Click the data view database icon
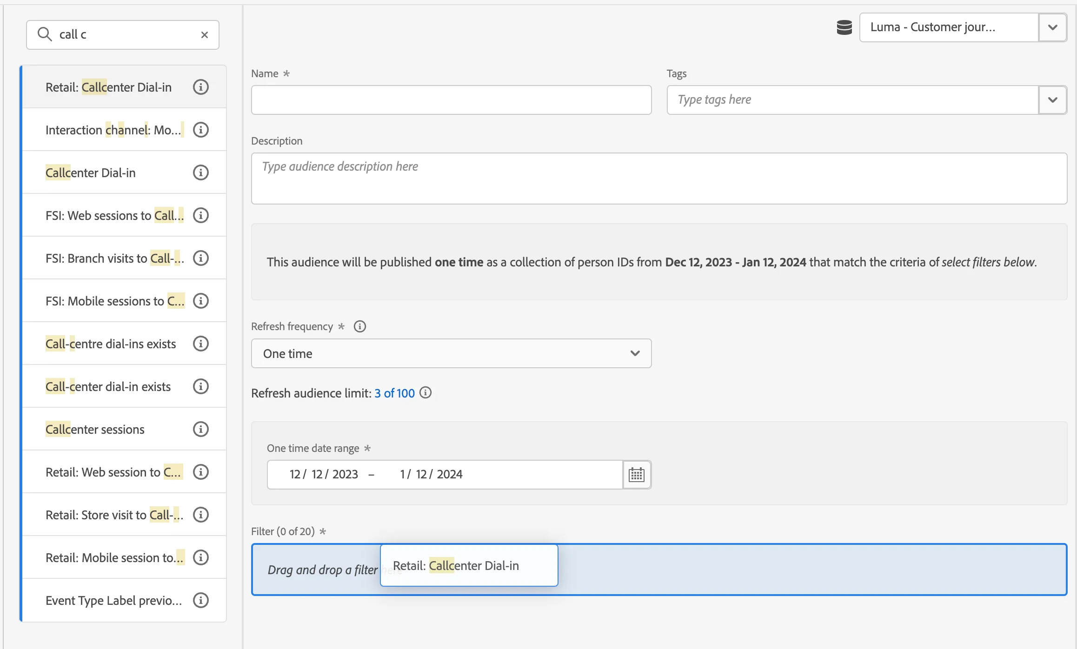Screen dimensions: 1077x649 click(x=844, y=27)
